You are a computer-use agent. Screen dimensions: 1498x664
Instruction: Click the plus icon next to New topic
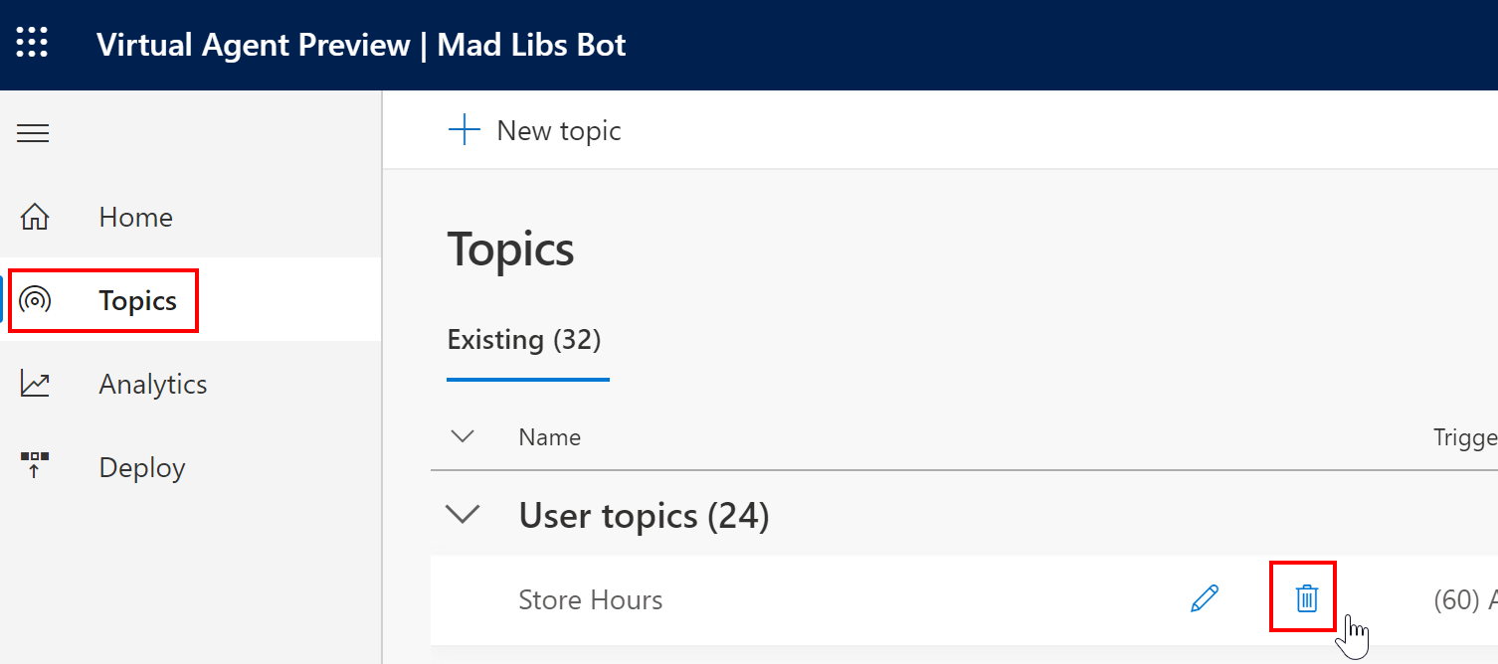[x=464, y=128]
